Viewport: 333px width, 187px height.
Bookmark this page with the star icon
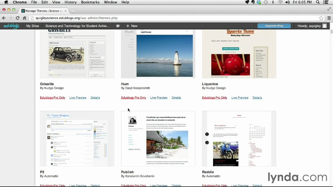pos(321,18)
